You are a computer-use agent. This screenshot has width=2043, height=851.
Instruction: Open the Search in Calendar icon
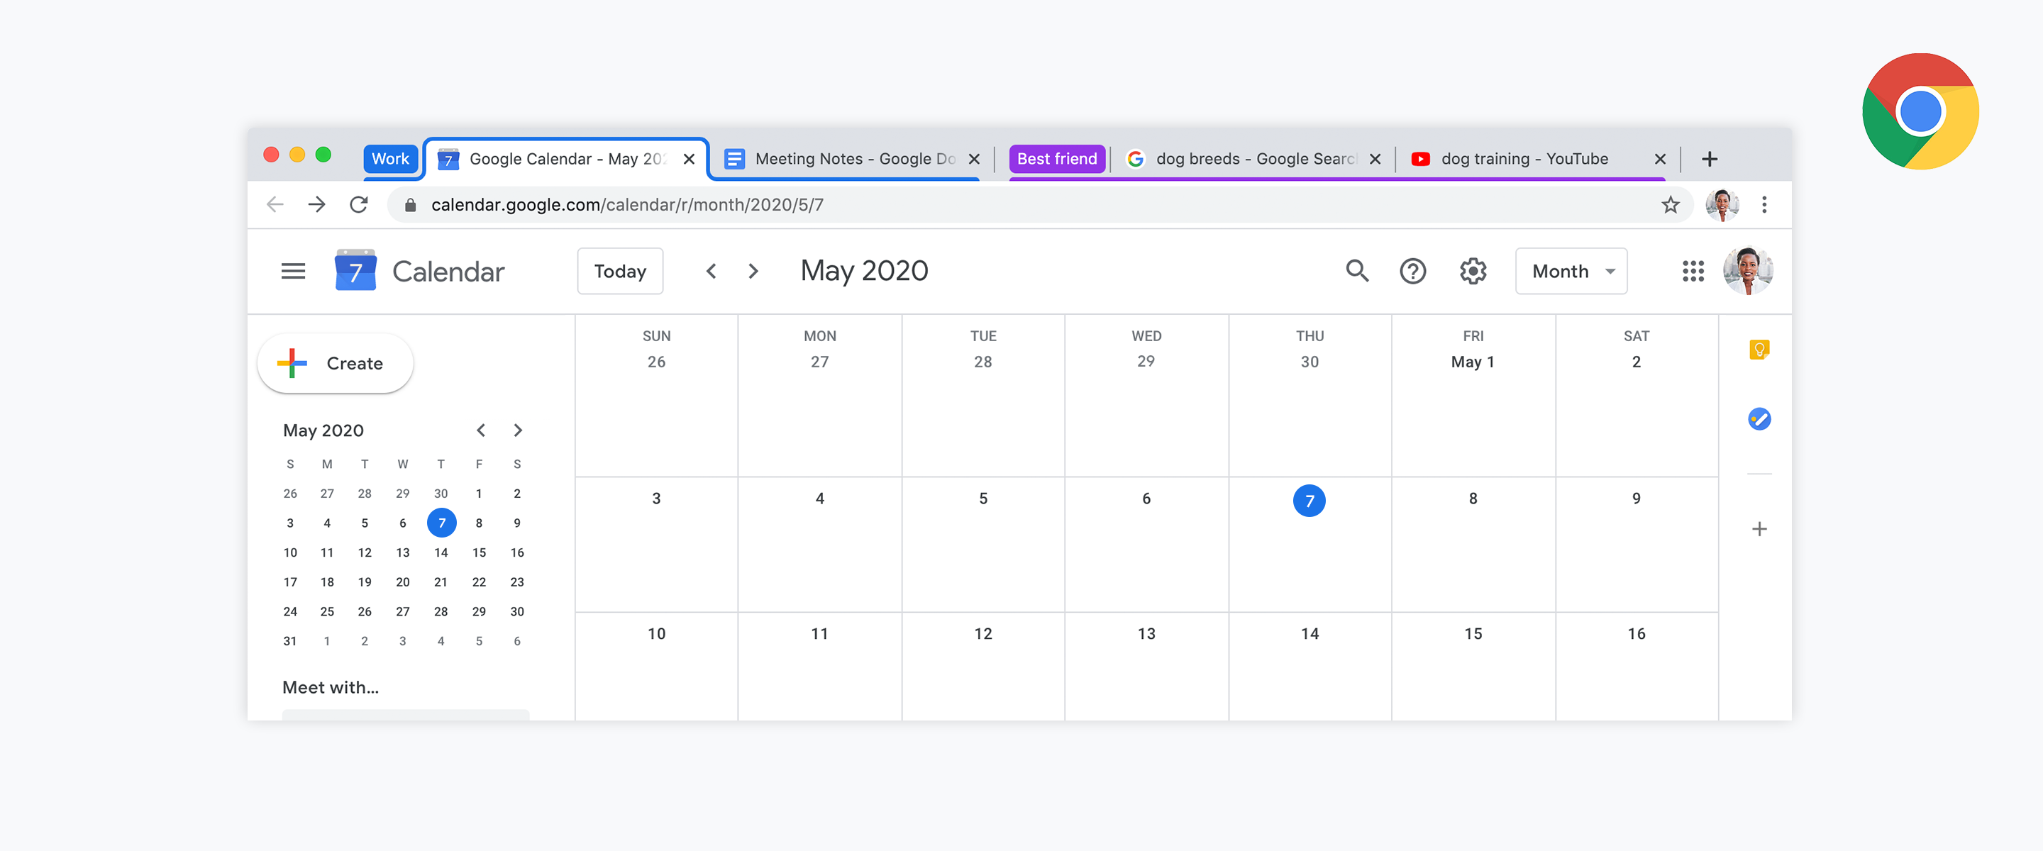tap(1356, 269)
